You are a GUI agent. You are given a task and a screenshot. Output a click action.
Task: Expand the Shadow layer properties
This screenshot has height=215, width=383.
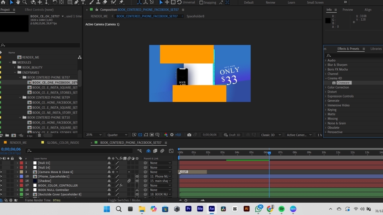(17, 181)
